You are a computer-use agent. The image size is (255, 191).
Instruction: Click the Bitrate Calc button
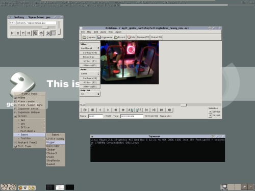click(90, 57)
